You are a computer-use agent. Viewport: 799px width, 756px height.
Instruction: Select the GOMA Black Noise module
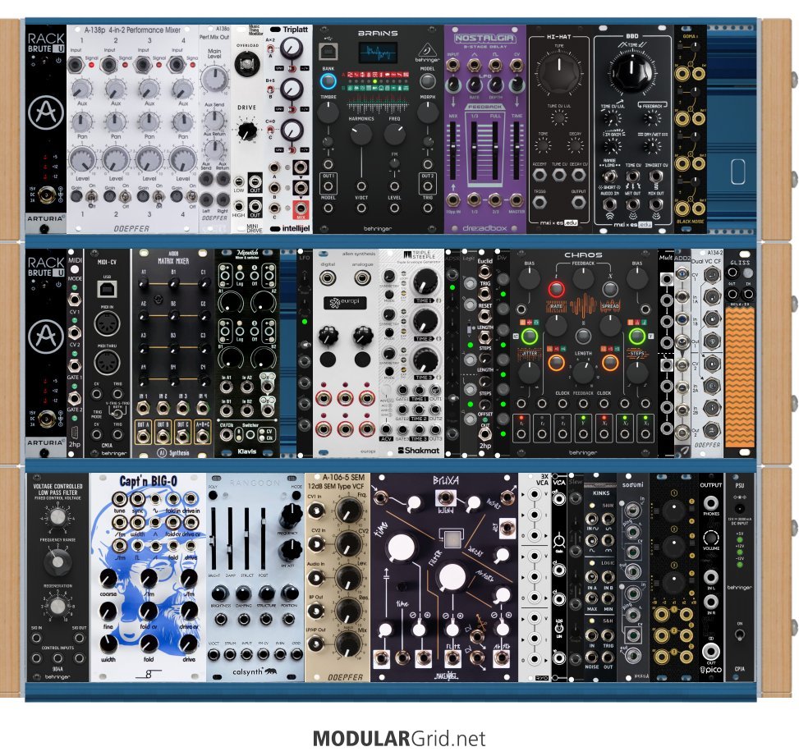coord(691,129)
